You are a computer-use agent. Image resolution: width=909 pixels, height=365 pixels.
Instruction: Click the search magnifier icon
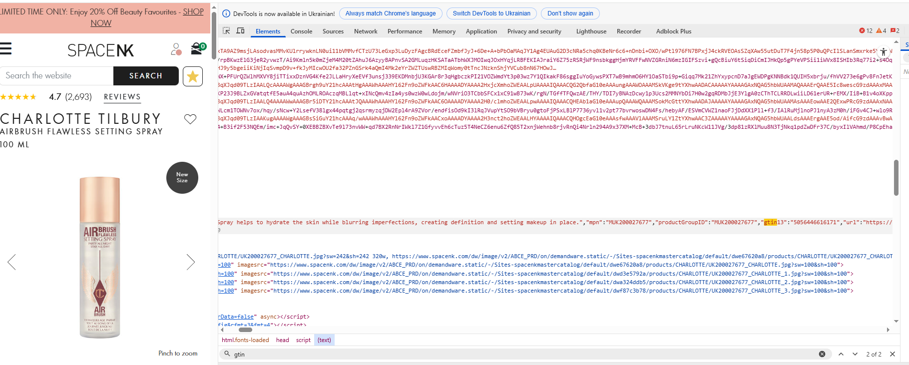[x=227, y=354]
